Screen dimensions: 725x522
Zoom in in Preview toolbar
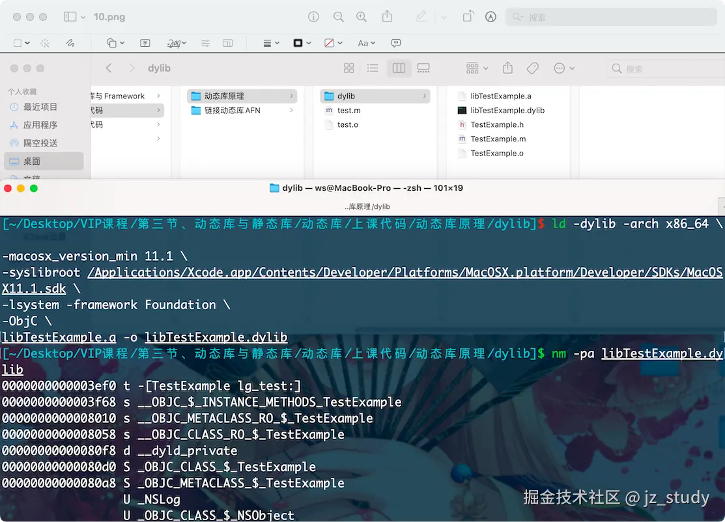tap(362, 17)
